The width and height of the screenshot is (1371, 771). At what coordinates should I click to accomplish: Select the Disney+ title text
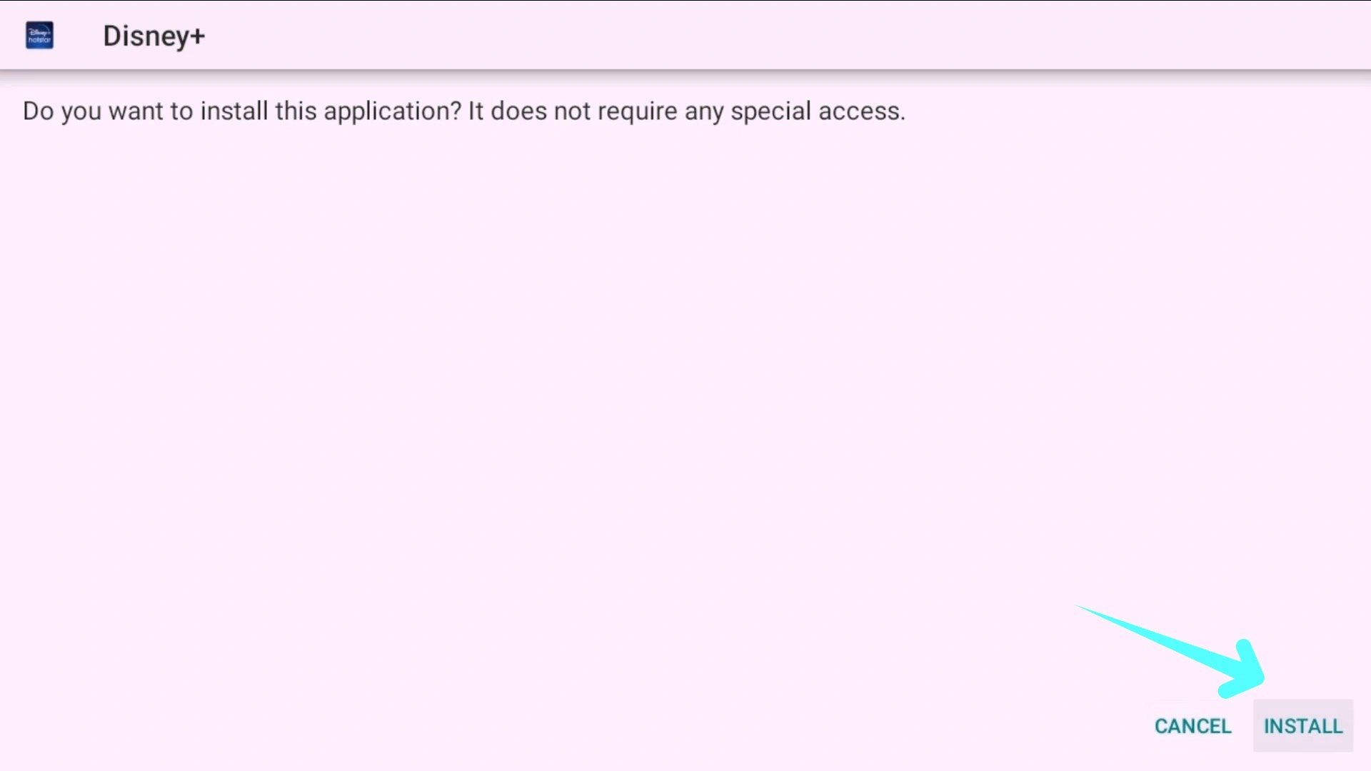tap(154, 36)
